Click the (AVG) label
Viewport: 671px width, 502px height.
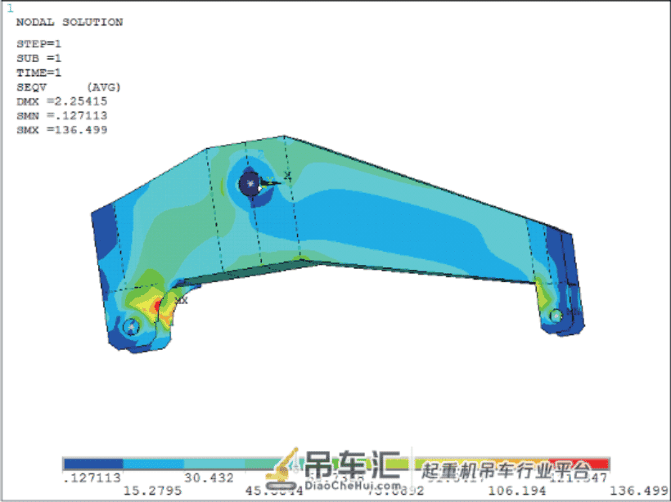104,87
